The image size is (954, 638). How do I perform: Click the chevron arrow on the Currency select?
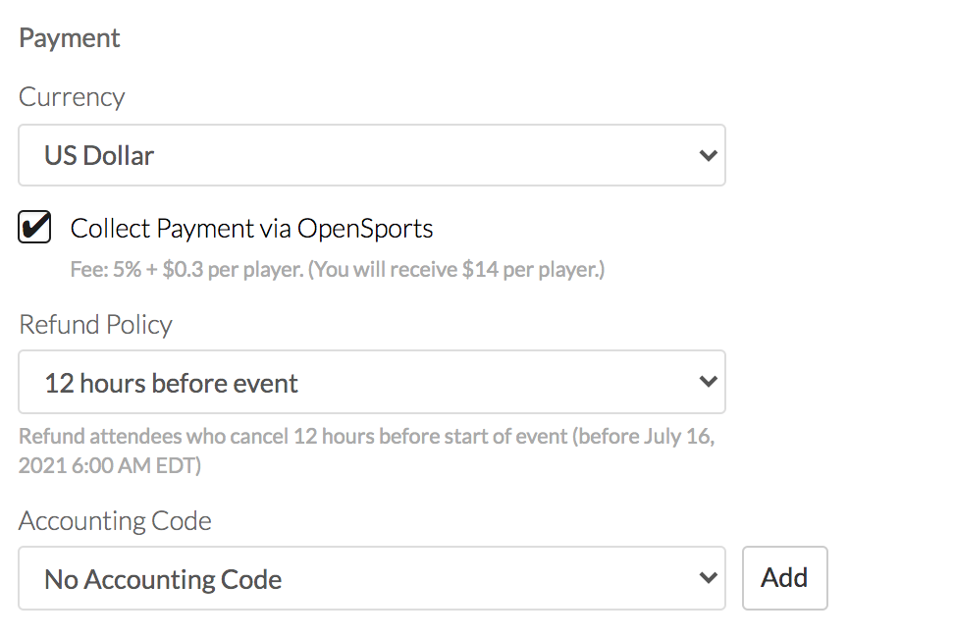point(708,155)
